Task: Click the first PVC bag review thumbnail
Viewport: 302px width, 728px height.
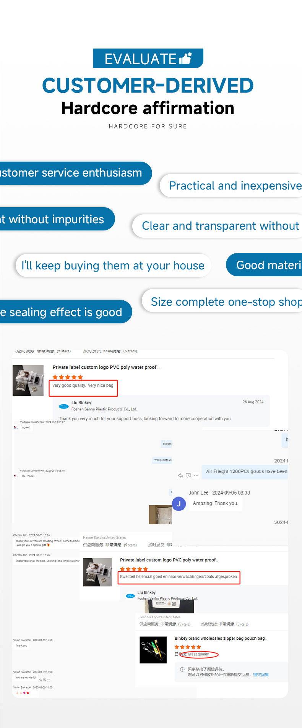Action: pyautogui.click(x=28, y=380)
